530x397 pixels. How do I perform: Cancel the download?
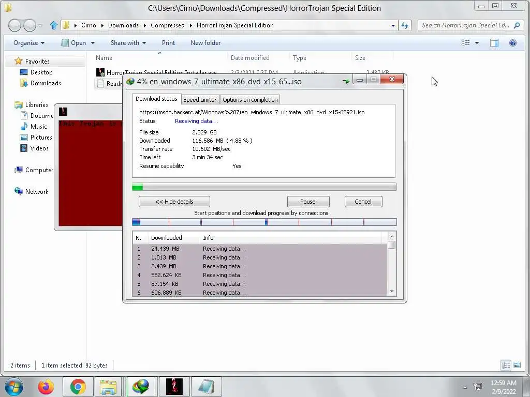[363, 202]
